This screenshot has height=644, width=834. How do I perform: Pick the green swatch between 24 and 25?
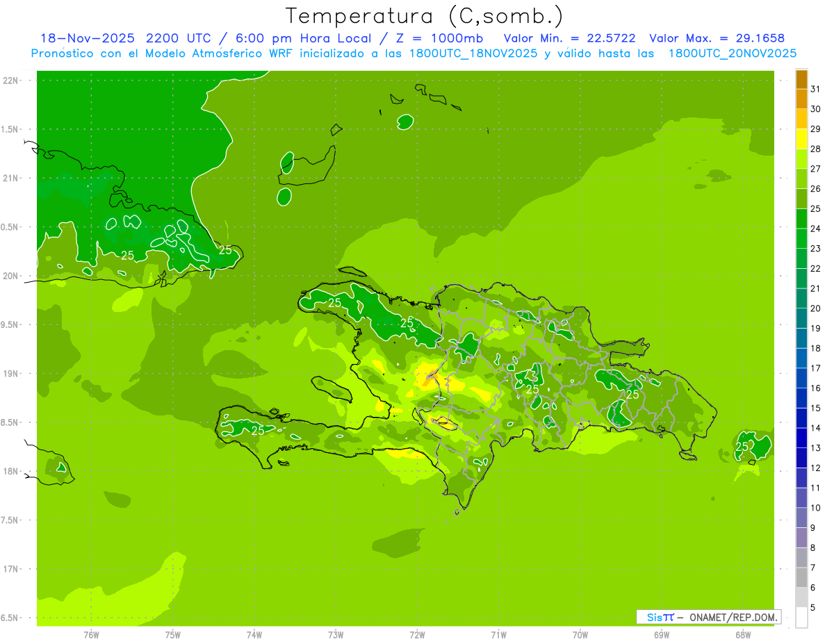click(x=801, y=219)
